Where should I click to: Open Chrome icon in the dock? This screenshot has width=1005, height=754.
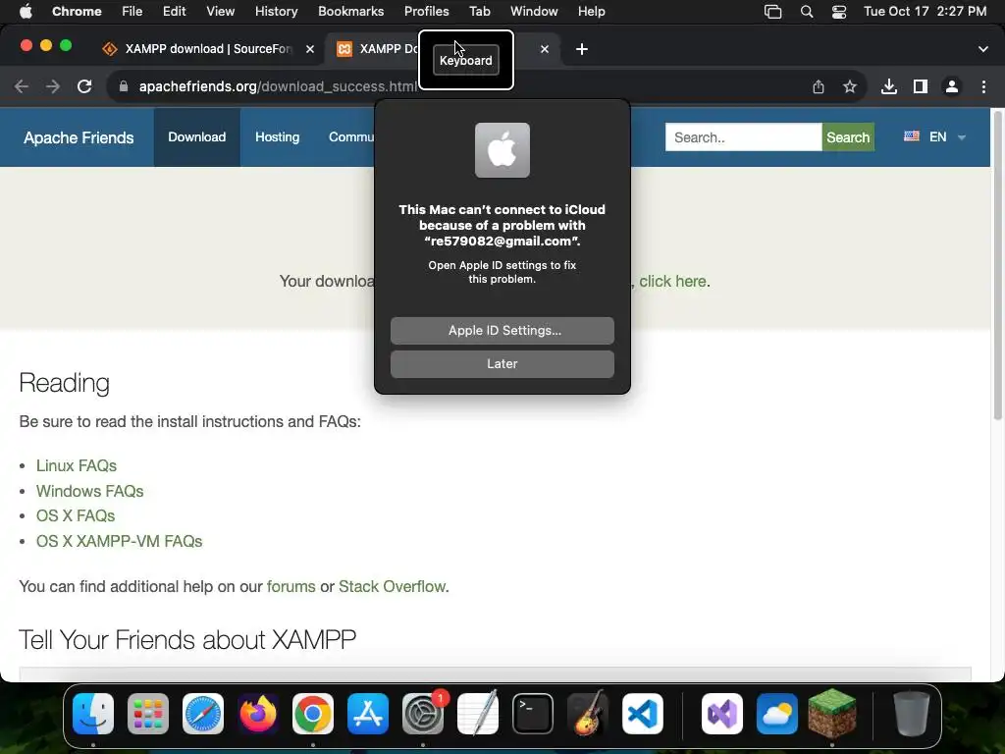tap(313, 714)
